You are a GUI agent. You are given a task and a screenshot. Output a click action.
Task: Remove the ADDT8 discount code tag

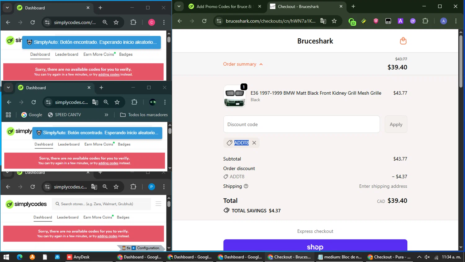point(254,143)
